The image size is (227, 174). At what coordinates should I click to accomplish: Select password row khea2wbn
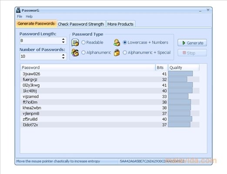point(110,108)
